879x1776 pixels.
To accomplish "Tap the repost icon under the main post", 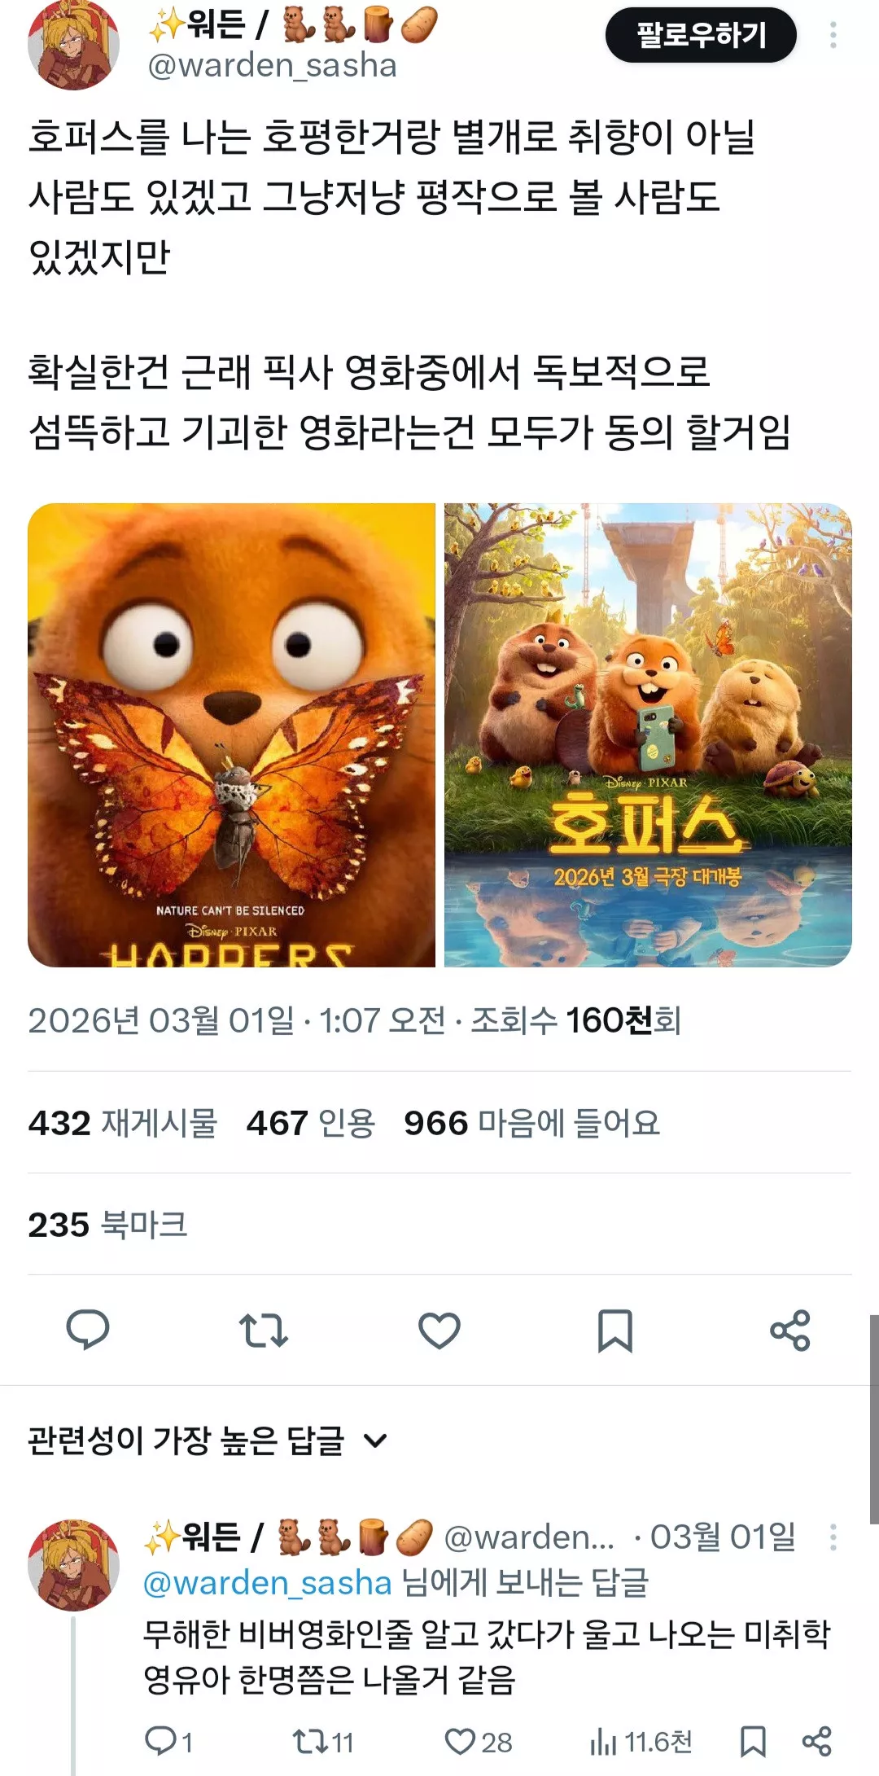I will 263,1331.
